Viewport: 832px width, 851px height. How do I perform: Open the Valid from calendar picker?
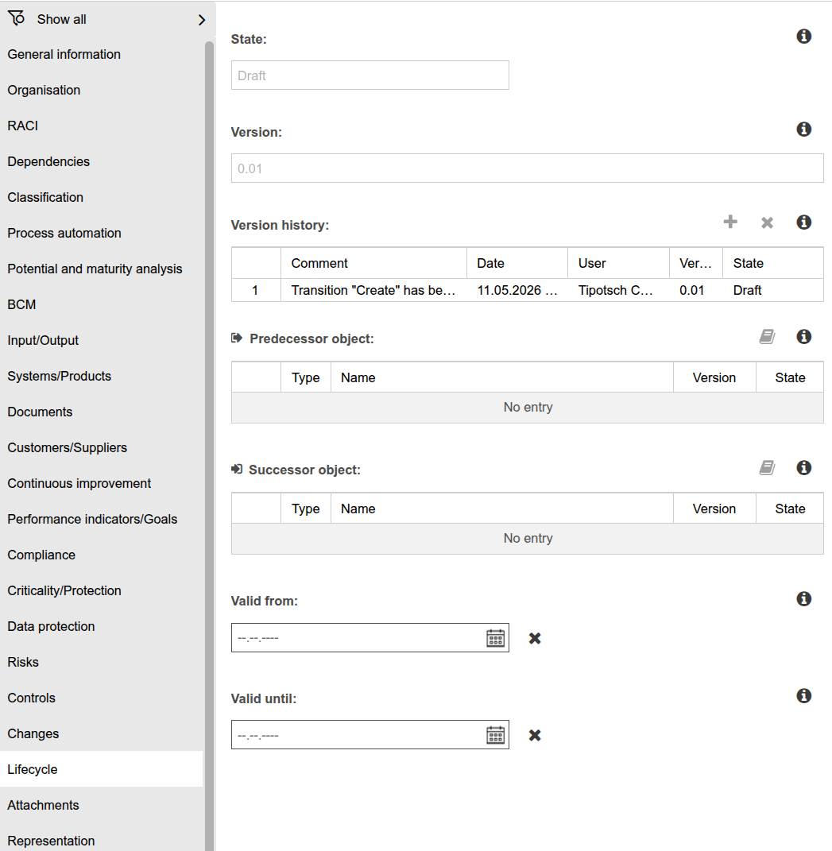coord(496,638)
